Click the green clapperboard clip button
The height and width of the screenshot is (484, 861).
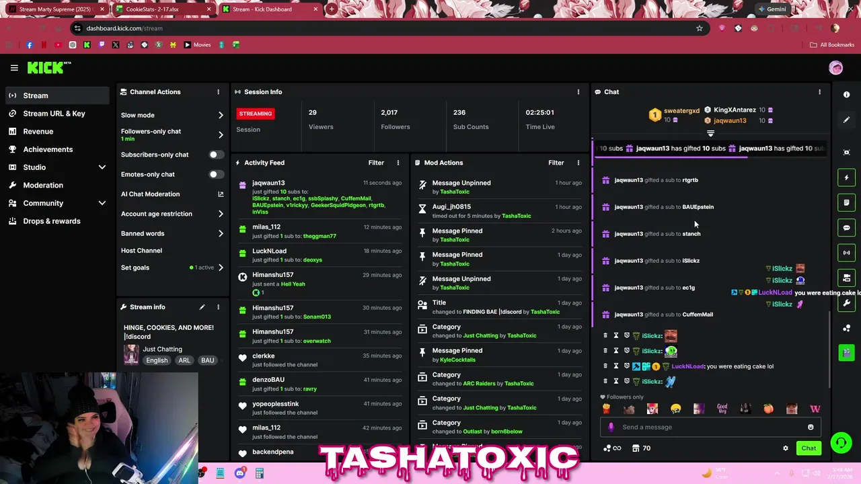pyautogui.click(x=846, y=352)
